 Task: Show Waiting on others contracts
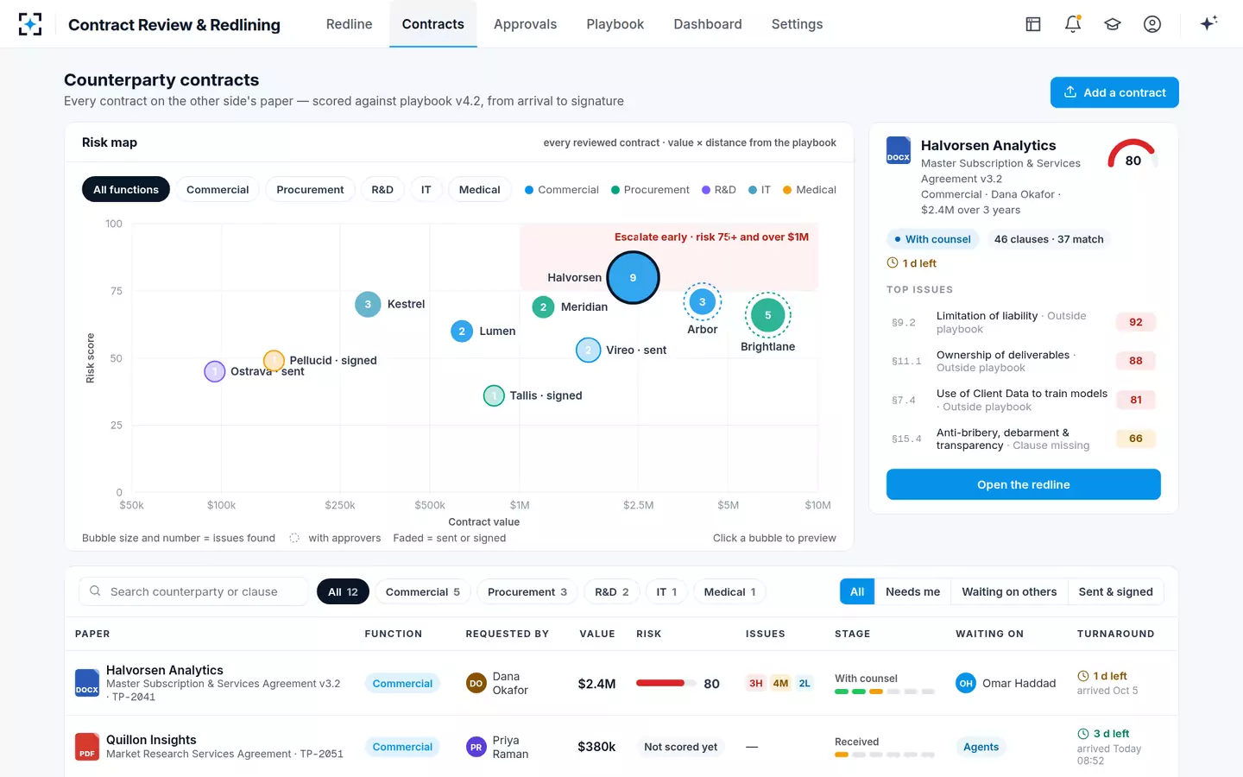coord(1009,591)
